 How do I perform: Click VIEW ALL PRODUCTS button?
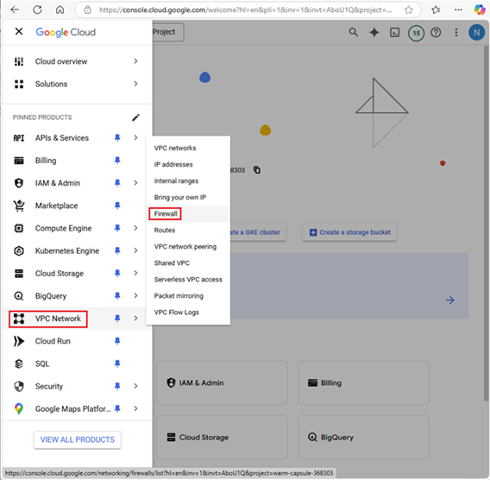(x=78, y=439)
